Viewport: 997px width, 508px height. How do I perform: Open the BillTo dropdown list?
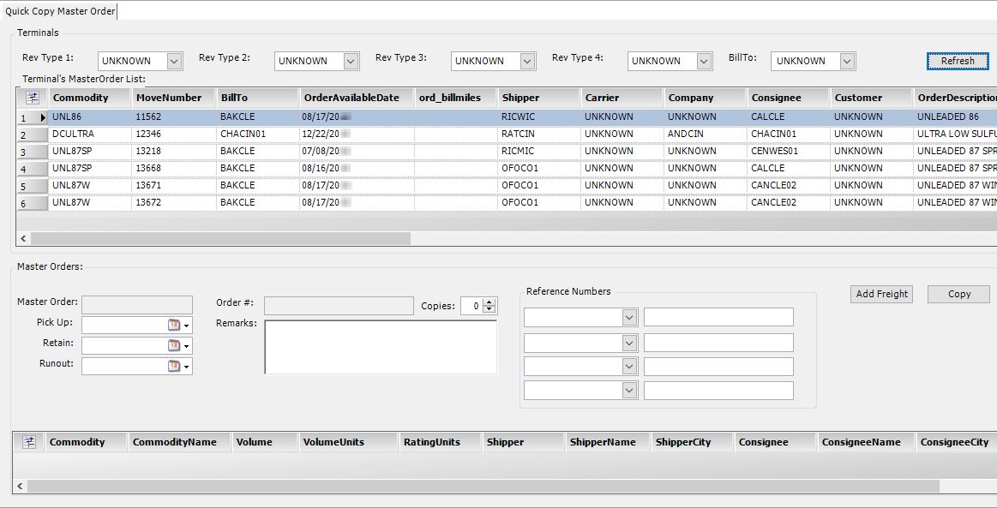point(847,61)
